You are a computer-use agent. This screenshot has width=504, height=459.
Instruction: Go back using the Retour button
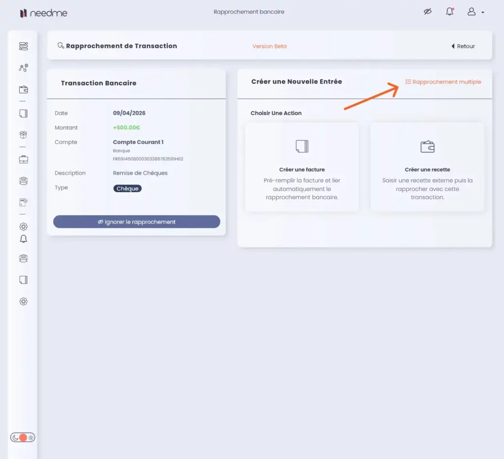(463, 46)
